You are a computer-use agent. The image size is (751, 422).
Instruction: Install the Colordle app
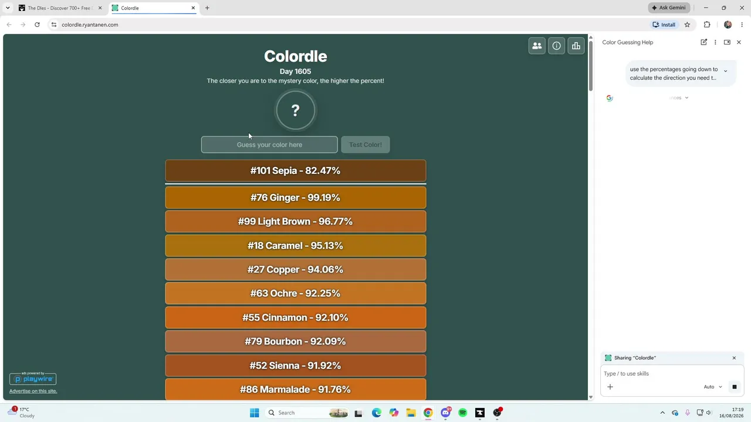(664, 25)
